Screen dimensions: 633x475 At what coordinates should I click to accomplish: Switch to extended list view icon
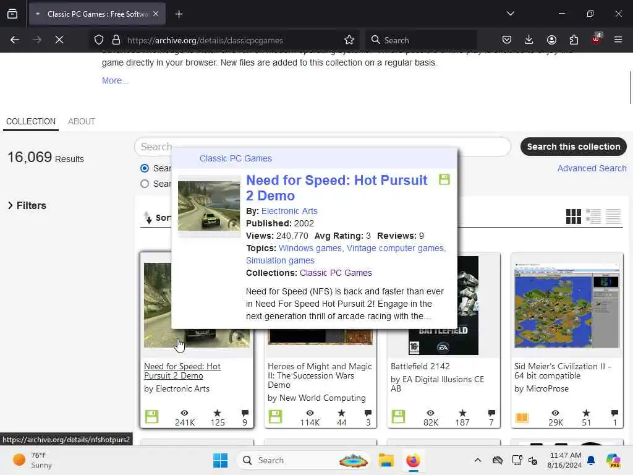click(x=593, y=216)
